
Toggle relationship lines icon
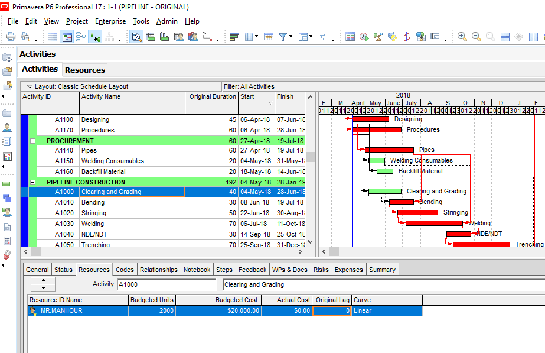95,37
